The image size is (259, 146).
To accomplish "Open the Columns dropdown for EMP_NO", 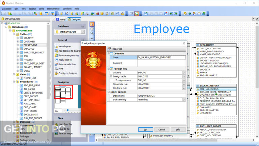I will 184,73.
